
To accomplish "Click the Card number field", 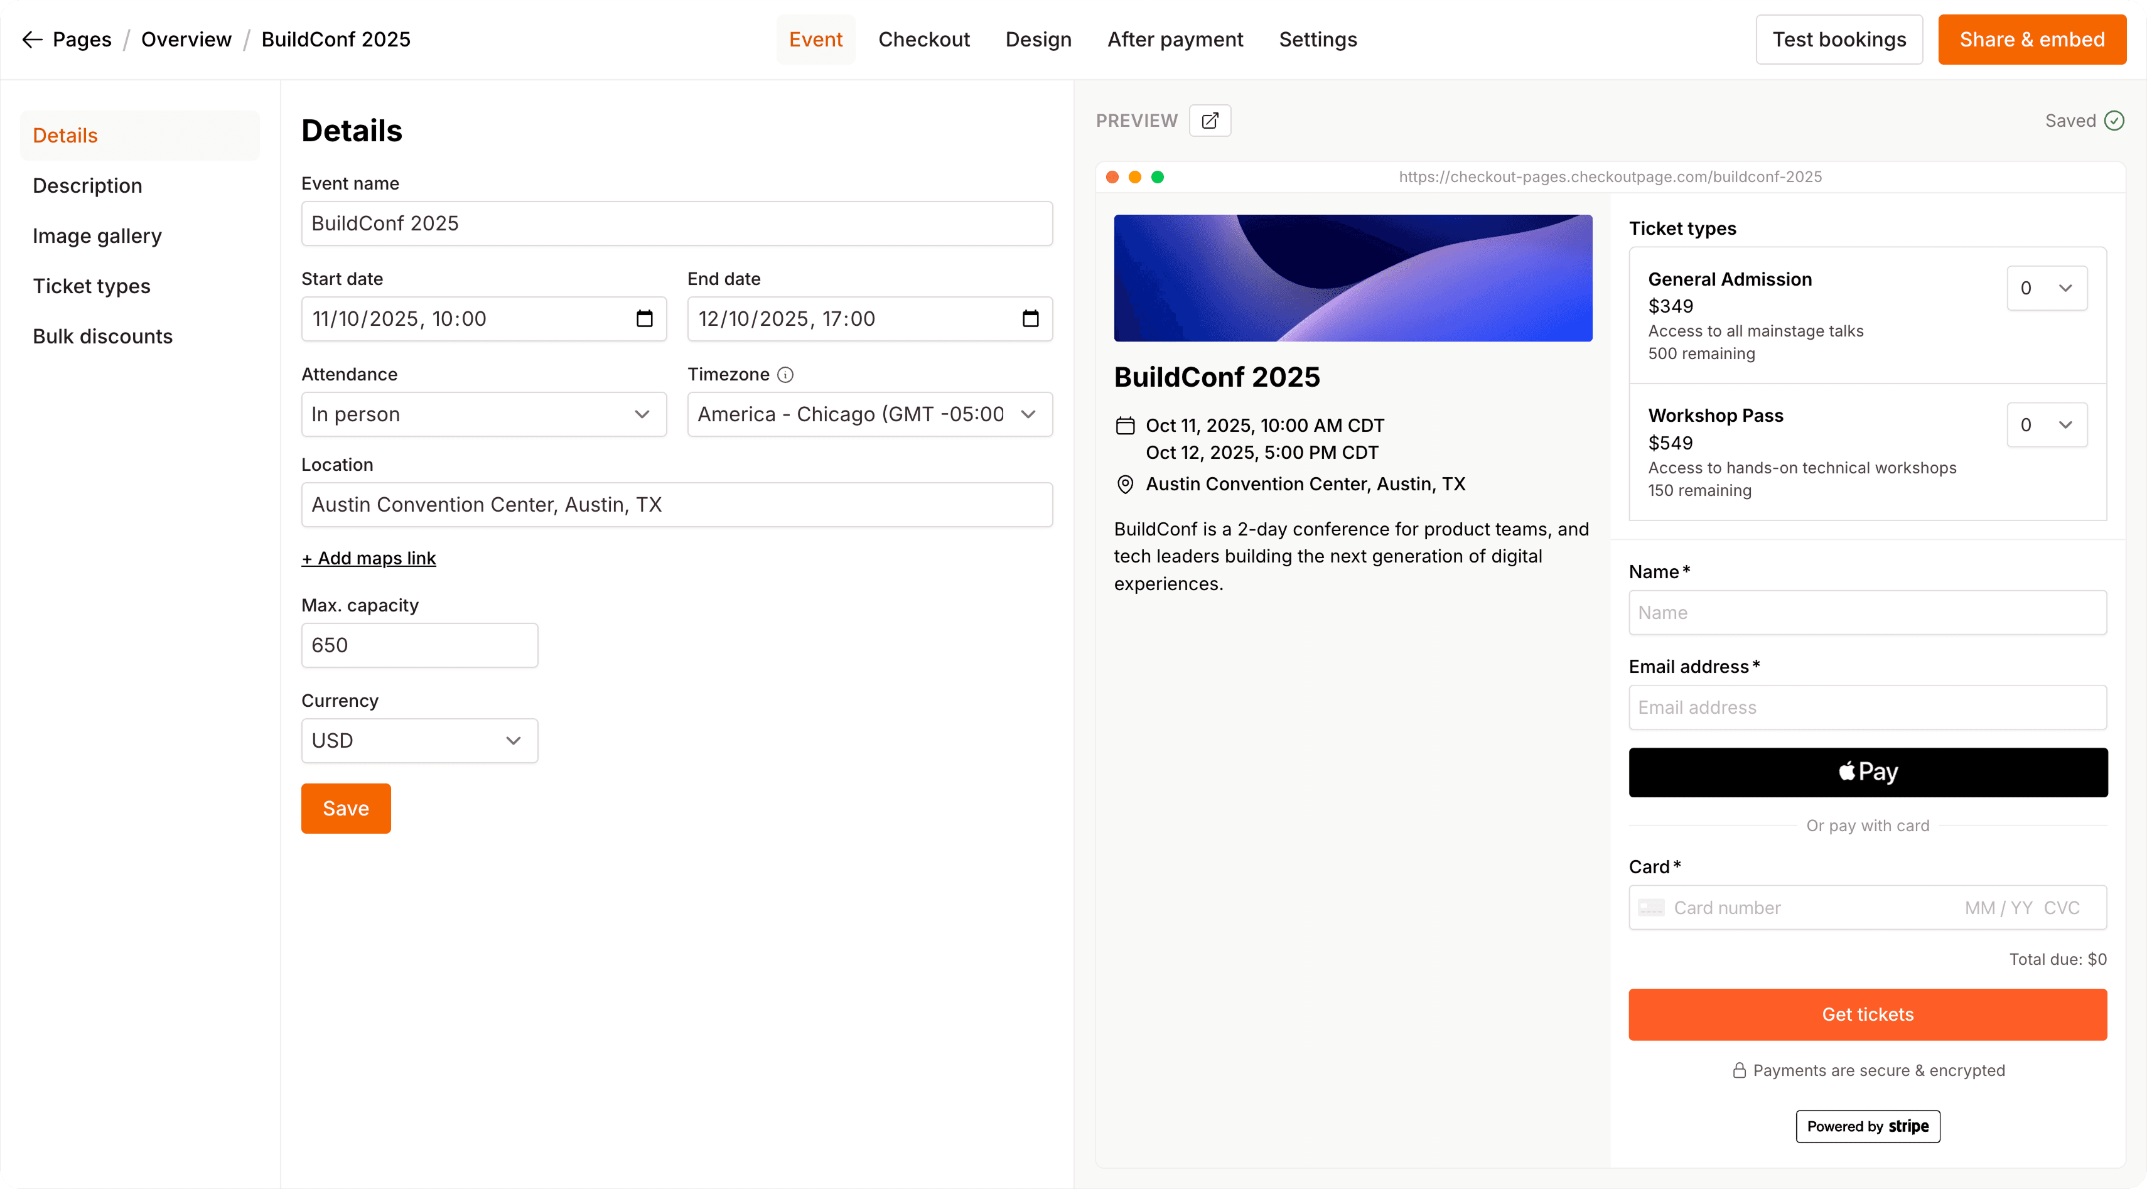I will pyautogui.click(x=1867, y=908).
